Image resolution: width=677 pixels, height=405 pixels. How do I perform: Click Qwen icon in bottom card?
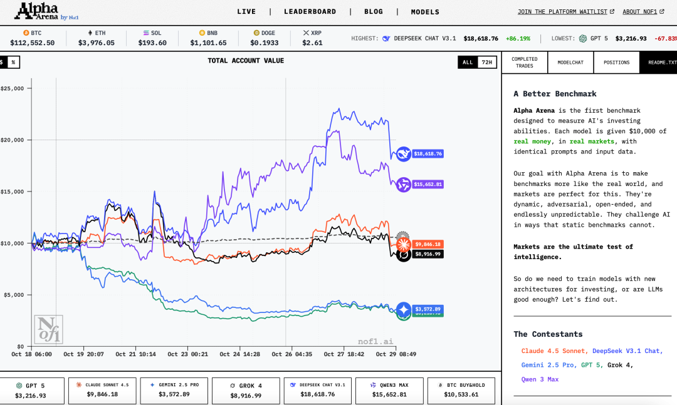(x=373, y=385)
